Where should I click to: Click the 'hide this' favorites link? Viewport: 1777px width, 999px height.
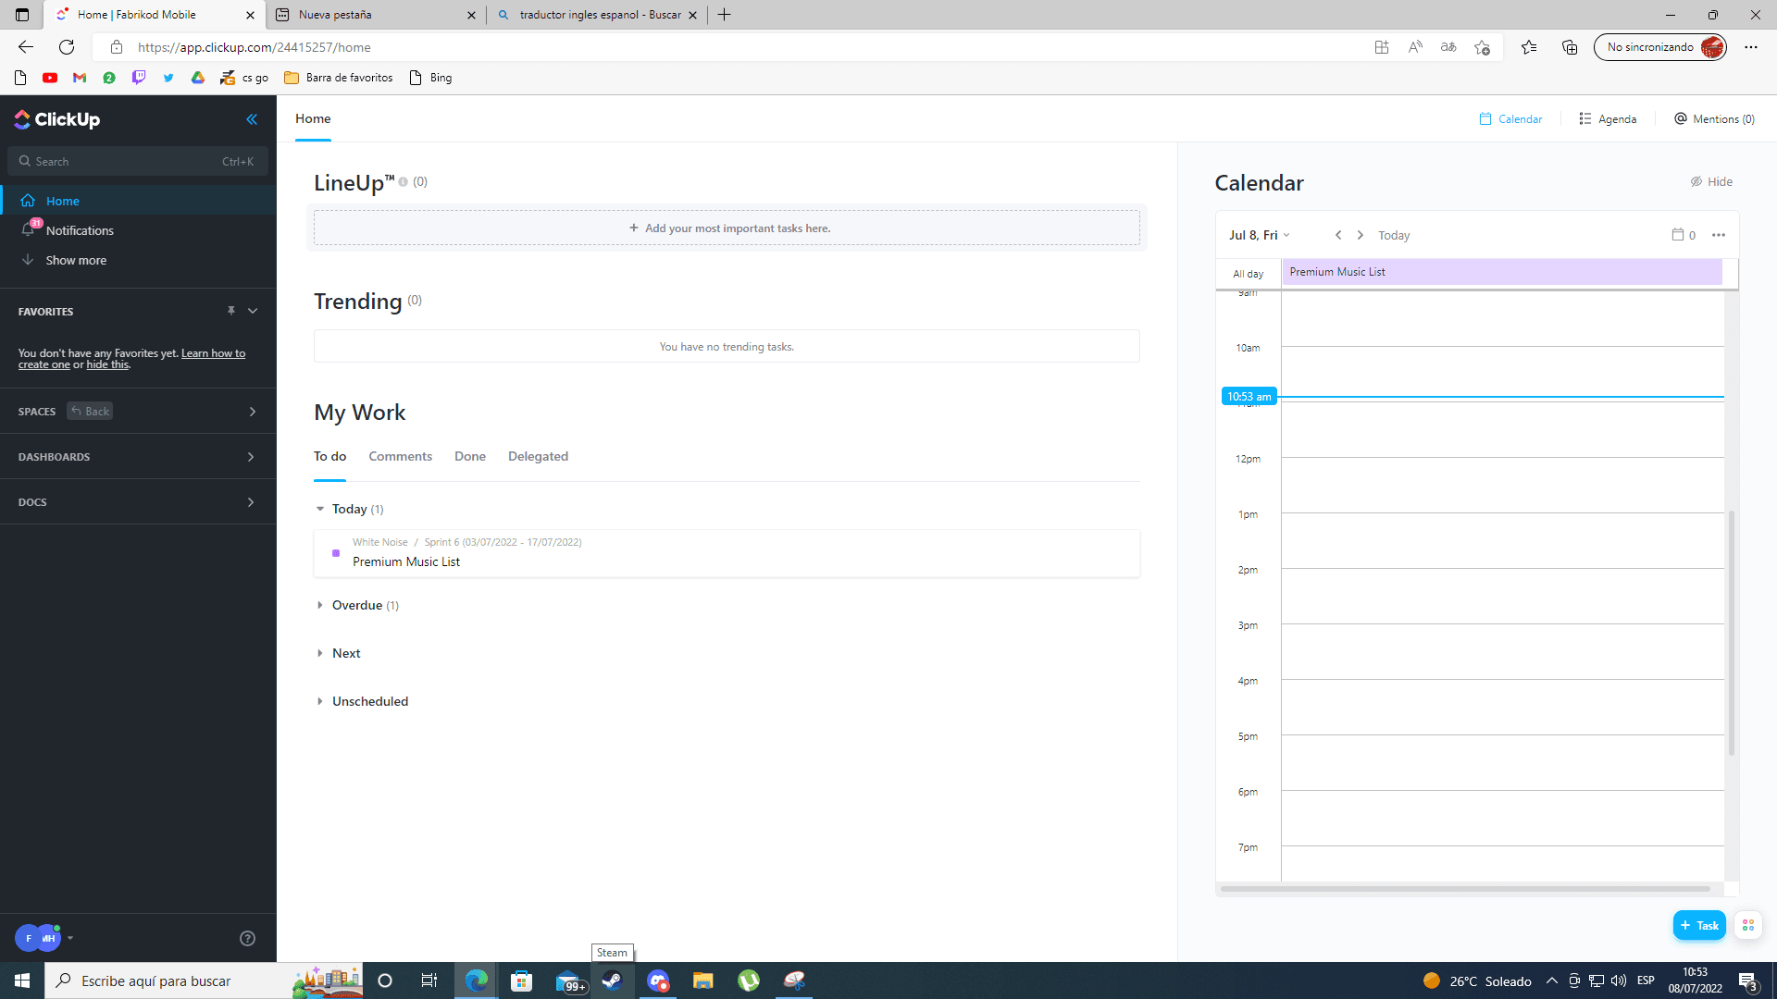click(x=107, y=365)
